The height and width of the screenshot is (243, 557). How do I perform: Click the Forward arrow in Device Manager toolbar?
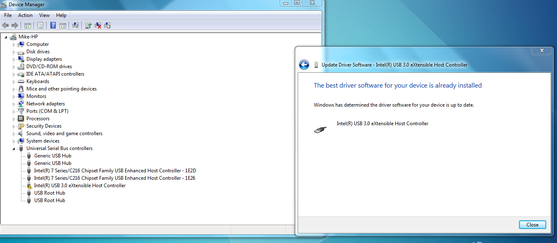15,25
